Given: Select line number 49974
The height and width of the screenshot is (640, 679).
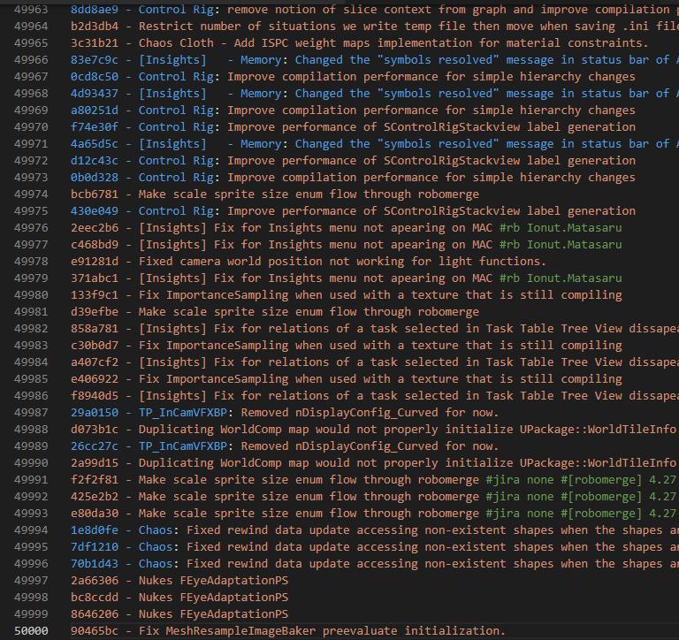Looking at the screenshot, I should tap(31, 194).
